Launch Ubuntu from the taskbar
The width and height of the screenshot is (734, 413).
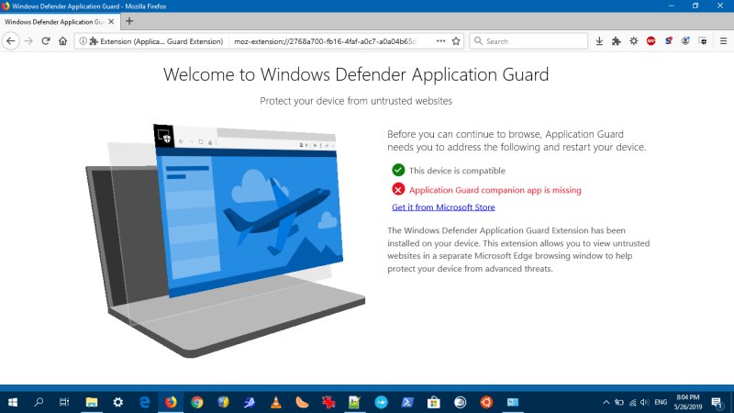486,402
